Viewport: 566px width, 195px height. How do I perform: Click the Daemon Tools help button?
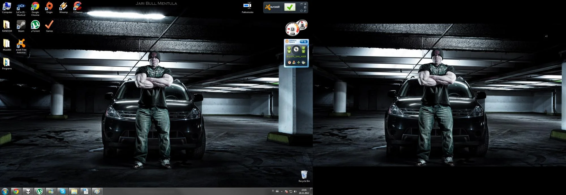pyautogui.click(x=302, y=42)
